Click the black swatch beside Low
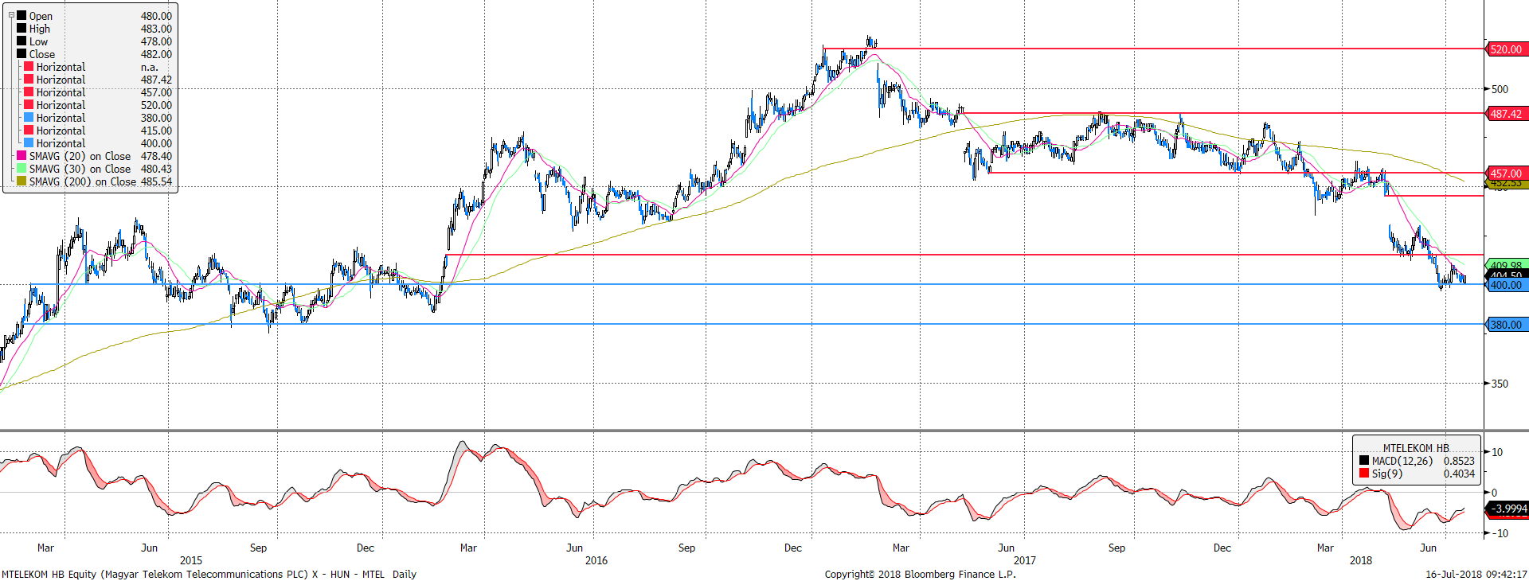Image resolution: width=1529 pixels, height=581 pixels. [x=22, y=41]
